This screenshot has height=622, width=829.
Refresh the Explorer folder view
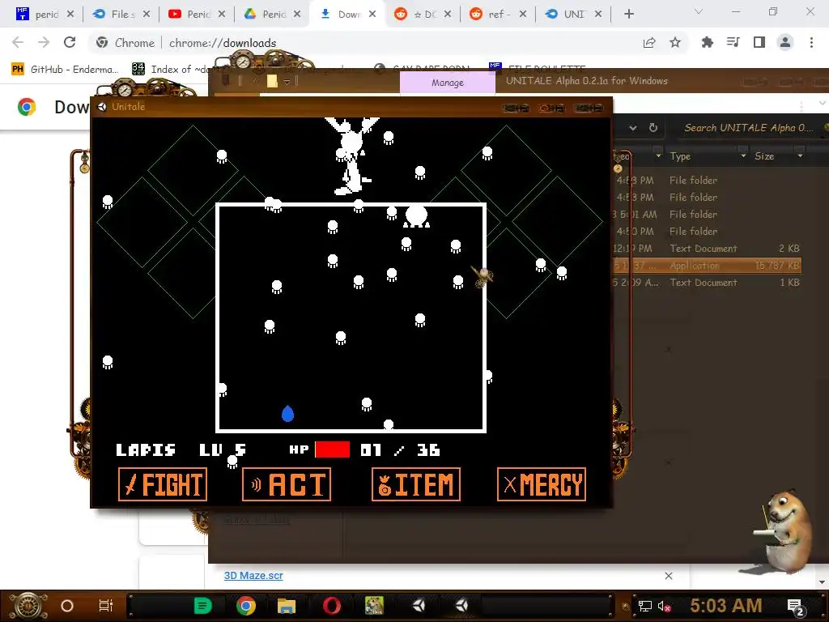click(653, 127)
